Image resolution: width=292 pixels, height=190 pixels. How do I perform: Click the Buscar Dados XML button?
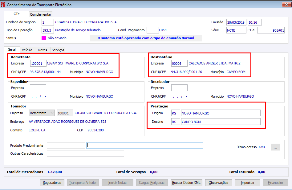click(x=186, y=183)
